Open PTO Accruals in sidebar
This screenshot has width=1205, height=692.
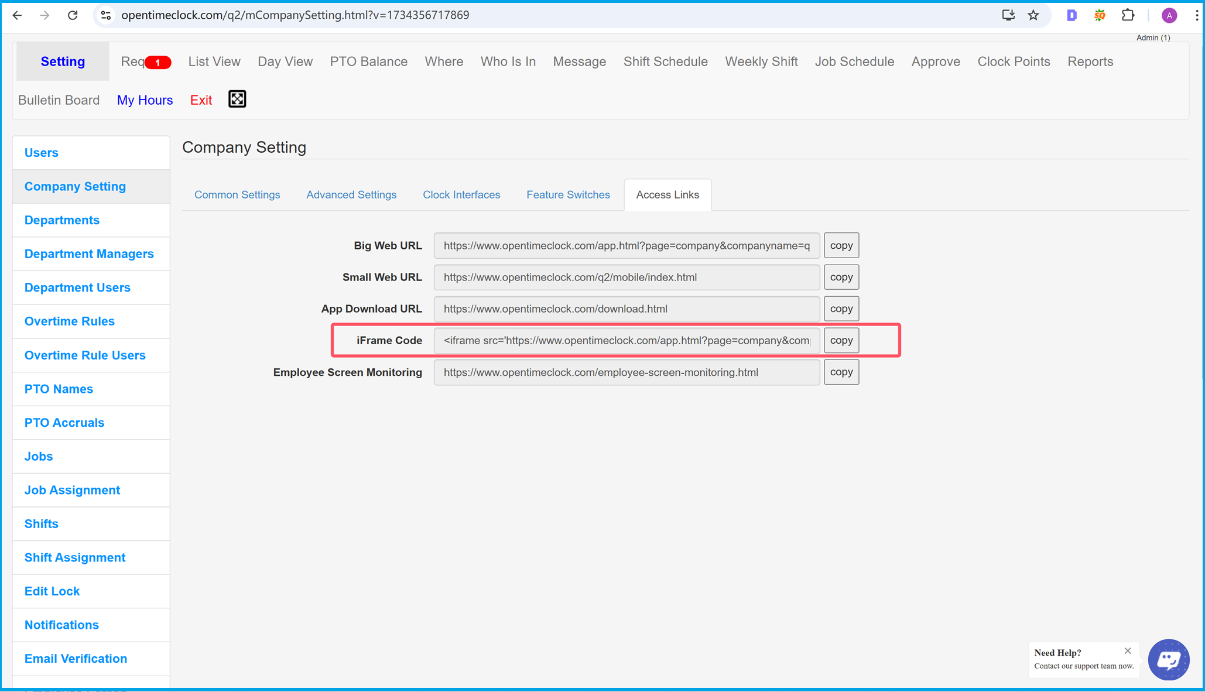pos(91,423)
